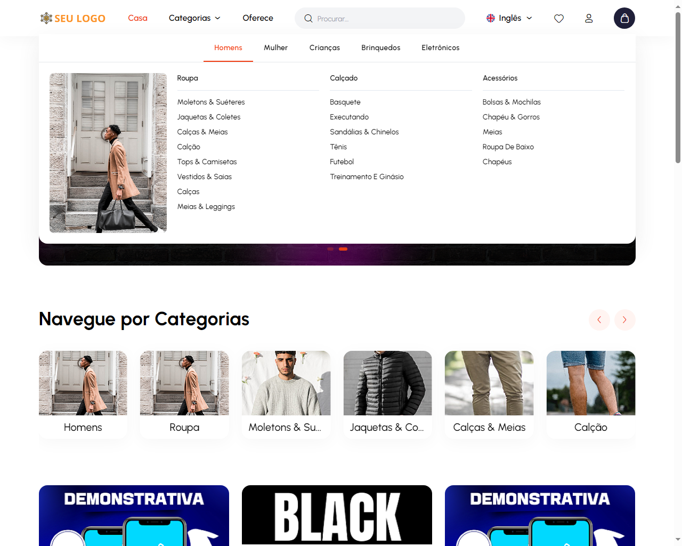The height and width of the screenshot is (546, 682).
Task: Switch to the Brinquedos tab
Action: click(380, 48)
